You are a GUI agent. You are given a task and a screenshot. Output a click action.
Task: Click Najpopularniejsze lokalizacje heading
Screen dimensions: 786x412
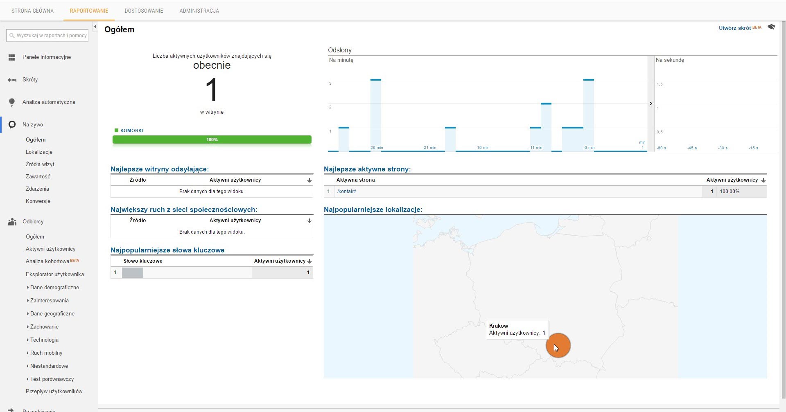pyautogui.click(x=373, y=209)
